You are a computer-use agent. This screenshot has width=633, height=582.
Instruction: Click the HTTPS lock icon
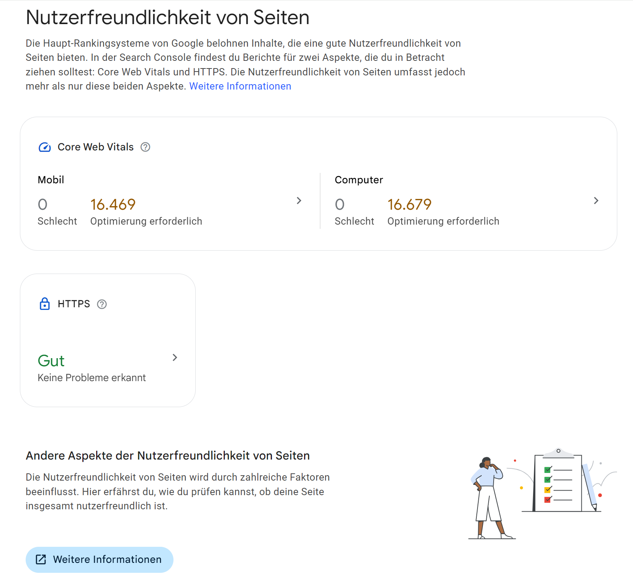click(45, 304)
